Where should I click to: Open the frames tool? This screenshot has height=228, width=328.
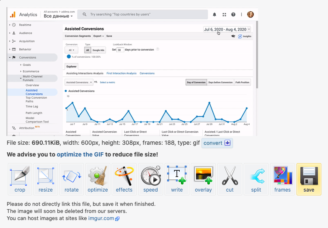pos(282,179)
